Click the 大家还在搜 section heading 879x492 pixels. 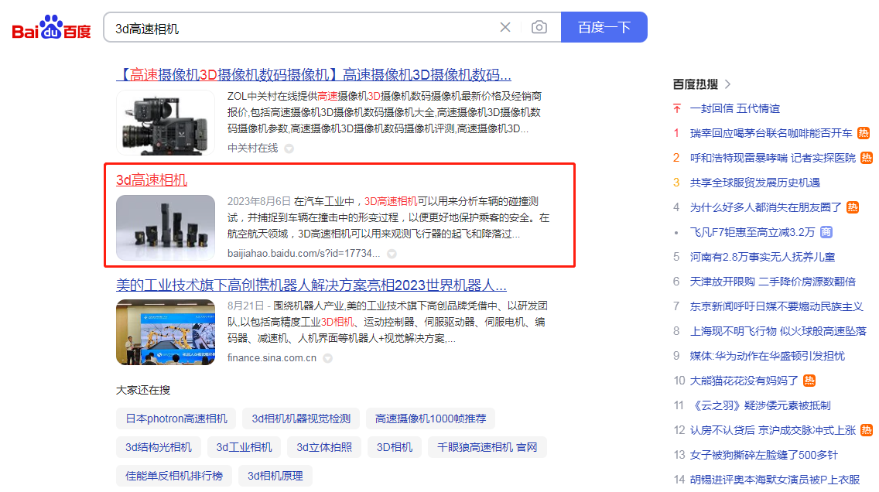143,390
